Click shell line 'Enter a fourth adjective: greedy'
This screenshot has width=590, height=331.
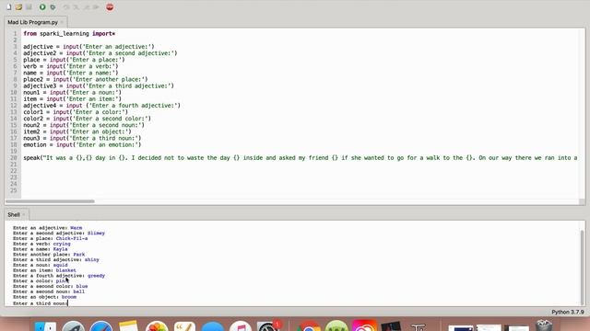59,276
